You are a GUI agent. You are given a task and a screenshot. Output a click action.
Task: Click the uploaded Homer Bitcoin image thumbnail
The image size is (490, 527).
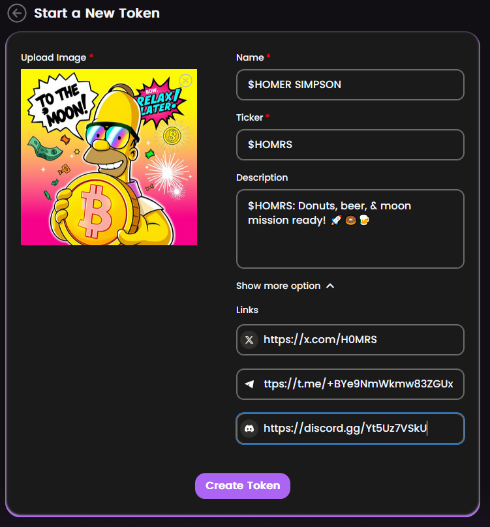tap(109, 157)
